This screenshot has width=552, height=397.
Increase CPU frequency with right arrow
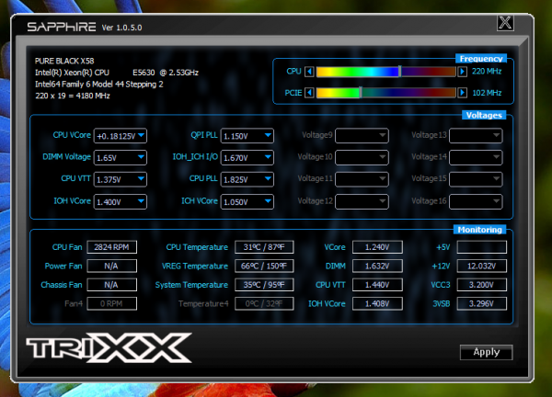click(462, 72)
